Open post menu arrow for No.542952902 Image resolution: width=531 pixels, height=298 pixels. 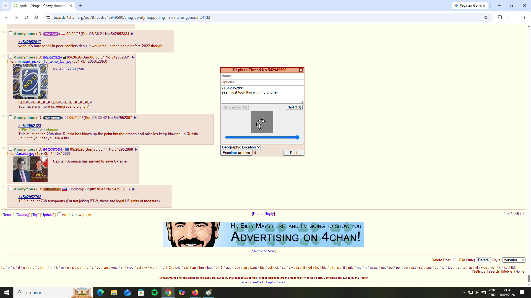click(x=134, y=189)
